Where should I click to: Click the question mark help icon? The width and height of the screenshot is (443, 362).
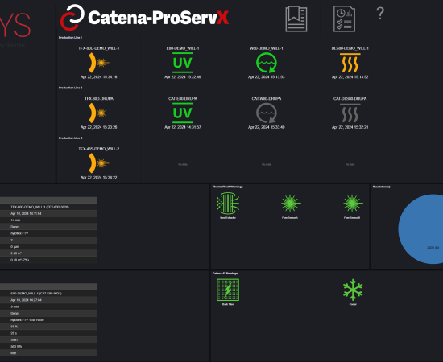[380, 13]
